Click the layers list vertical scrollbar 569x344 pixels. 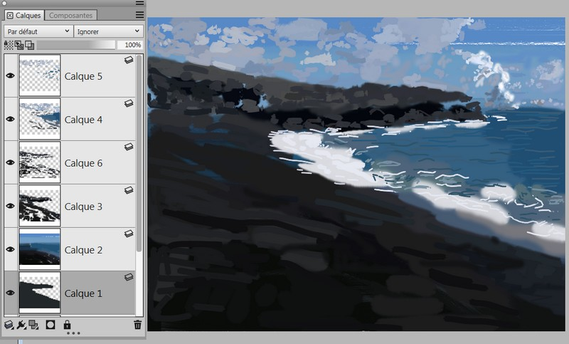pos(139,152)
